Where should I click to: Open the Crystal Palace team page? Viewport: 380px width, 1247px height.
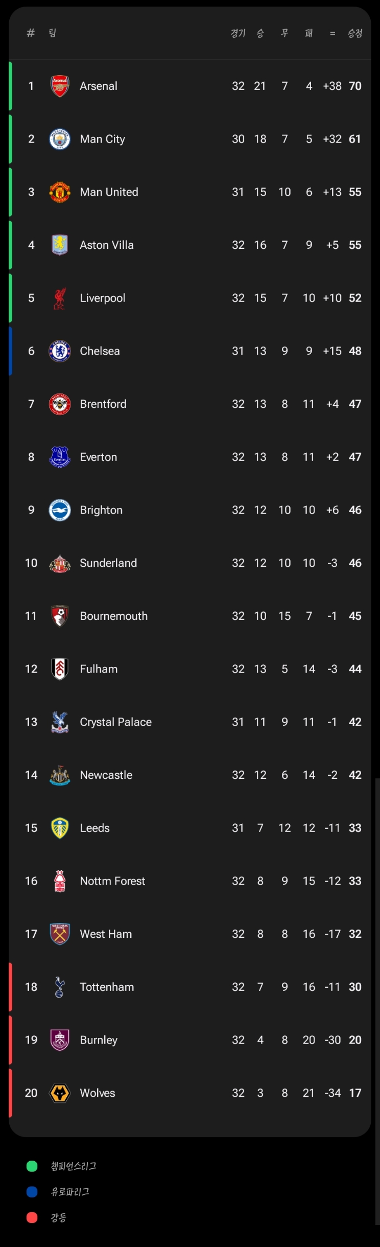pyautogui.click(x=115, y=722)
